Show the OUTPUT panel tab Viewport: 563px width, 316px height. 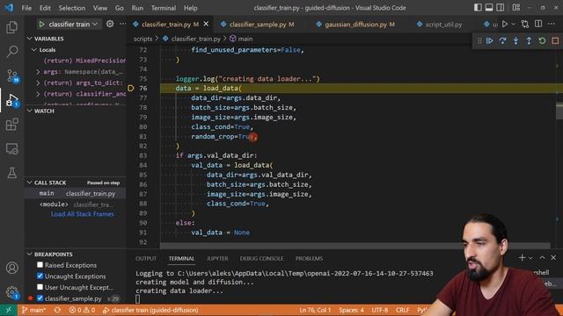(x=146, y=258)
